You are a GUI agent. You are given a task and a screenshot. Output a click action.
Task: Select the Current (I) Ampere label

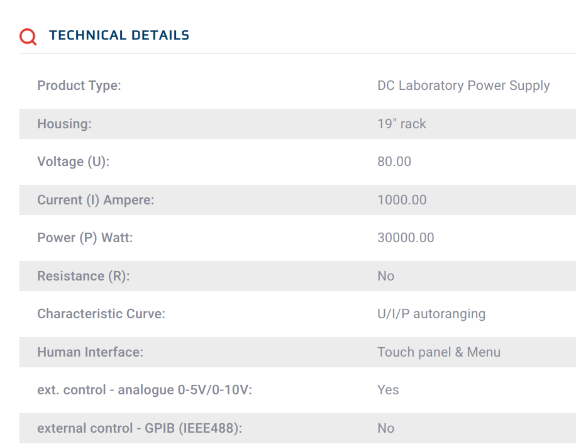[96, 200]
